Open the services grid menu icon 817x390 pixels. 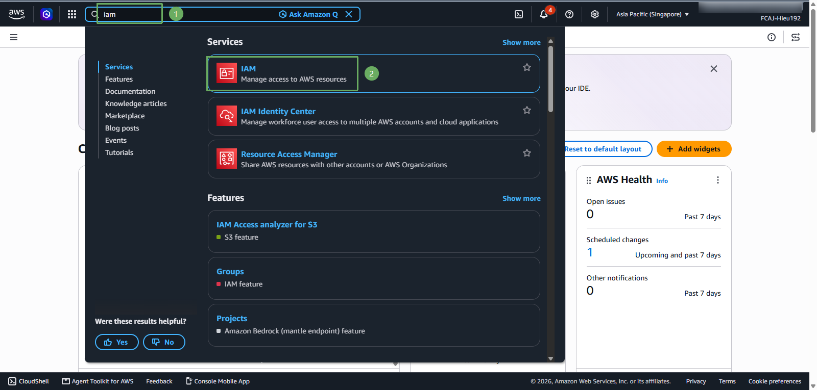coord(72,14)
